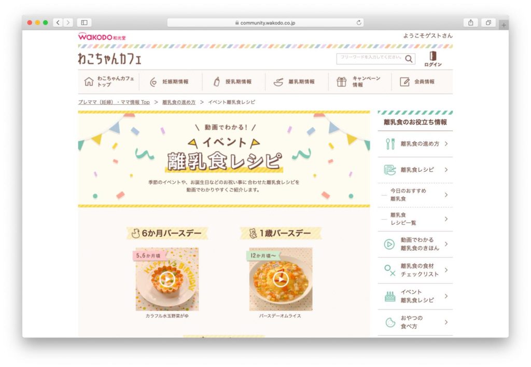Image resolution: width=531 pixels, height=367 pixels.
Task: Click the house icon for わこちゃんカフェトップ
Action: pyautogui.click(x=89, y=81)
